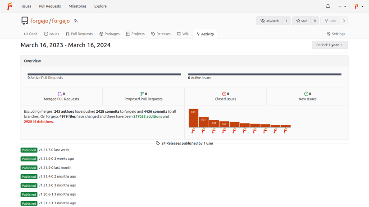The width and height of the screenshot is (369, 207).
Task: Click Proposed Pull Requests count
Action: (x=146, y=94)
